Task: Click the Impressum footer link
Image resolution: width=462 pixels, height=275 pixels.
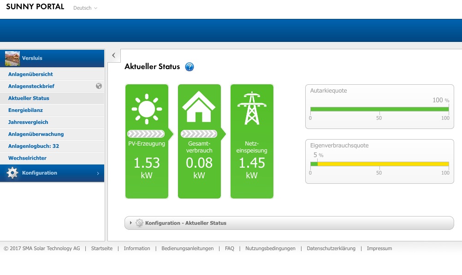Action: click(379, 248)
